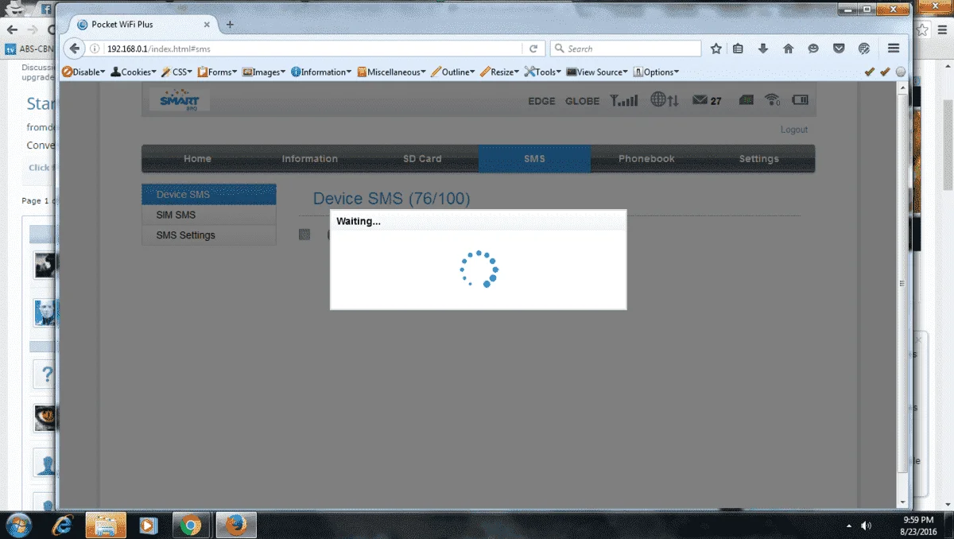Click the Smart Bro logo

point(180,101)
